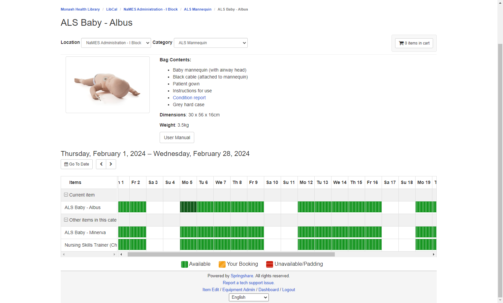Click the orange Your Booking legend swatch
Screen dimensions: 503x303
[222, 264]
